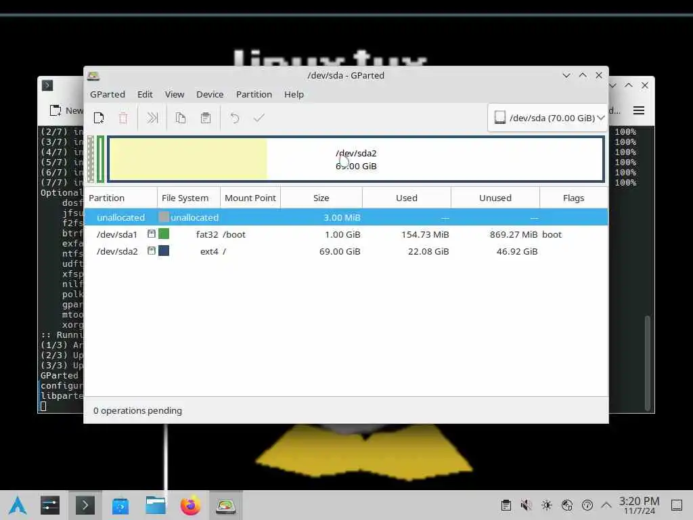This screenshot has width=693, height=520.
Task: Click the New partition toolbar icon
Action: pyautogui.click(x=99, y=118)
